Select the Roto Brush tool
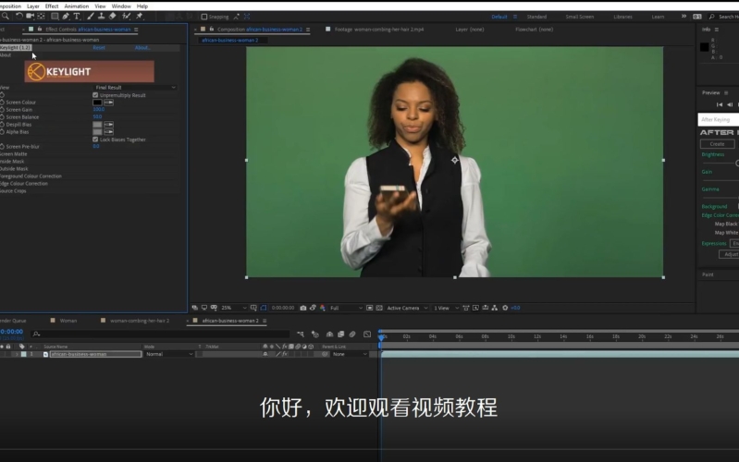Image resolution: width=739 pixels, height=462 pixels. [x=127, y=16]
